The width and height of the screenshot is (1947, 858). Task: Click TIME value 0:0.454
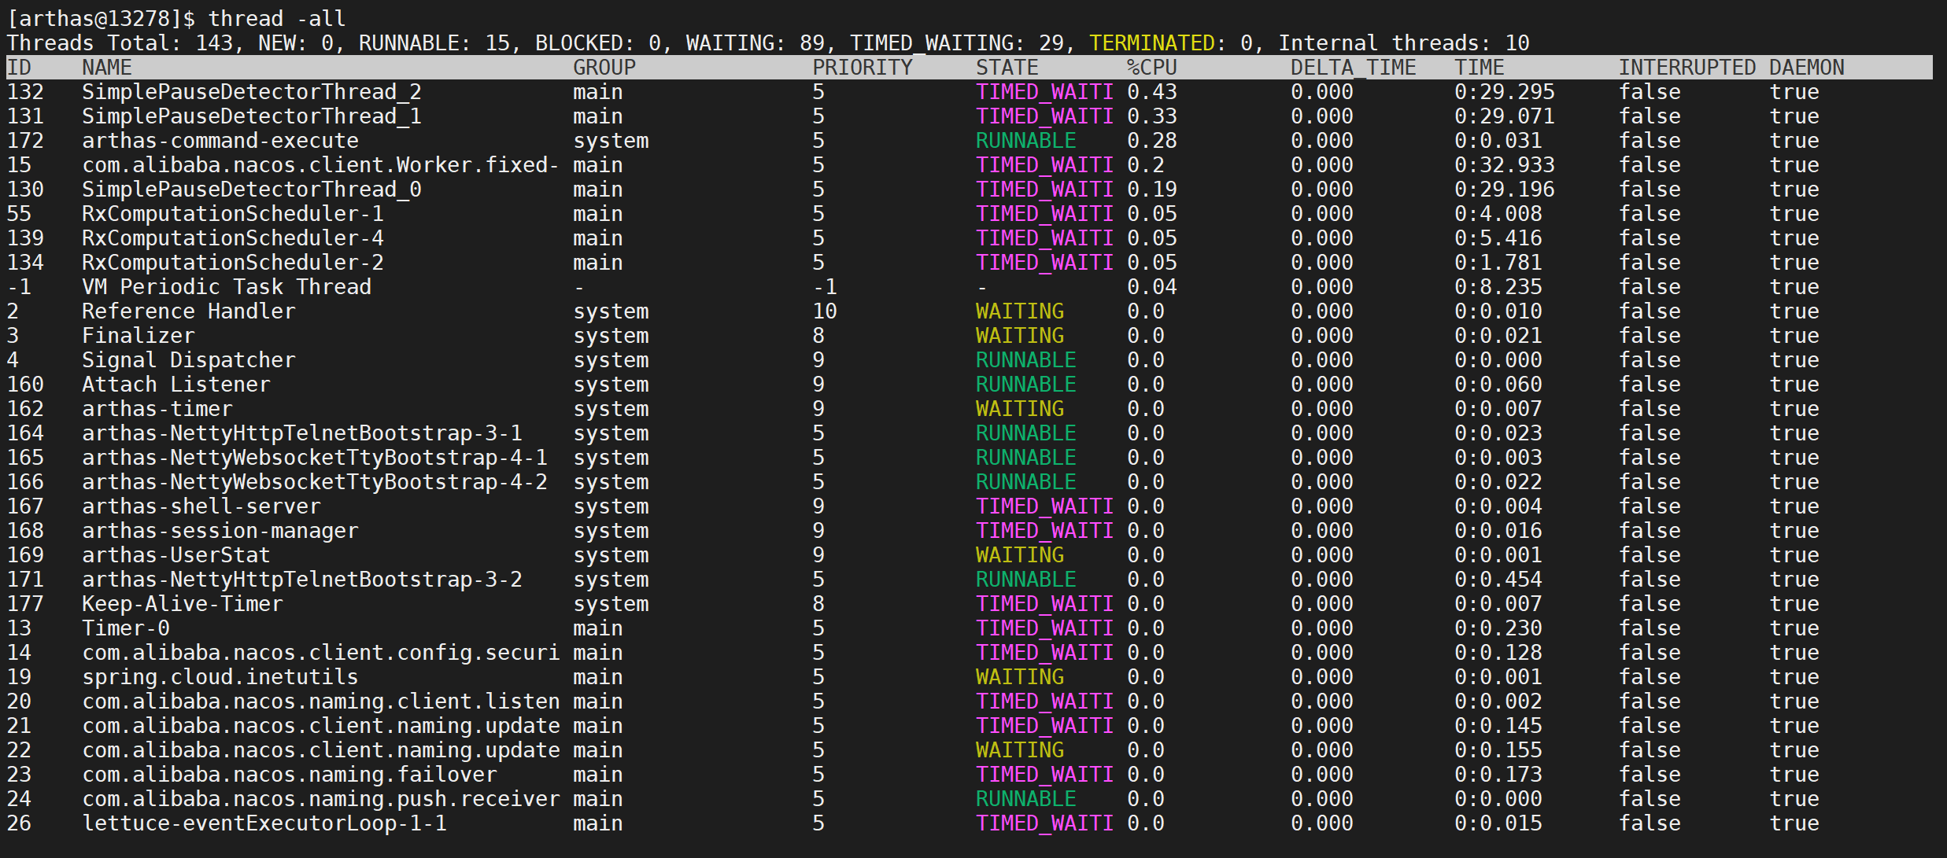click(x=1498, y=580)
